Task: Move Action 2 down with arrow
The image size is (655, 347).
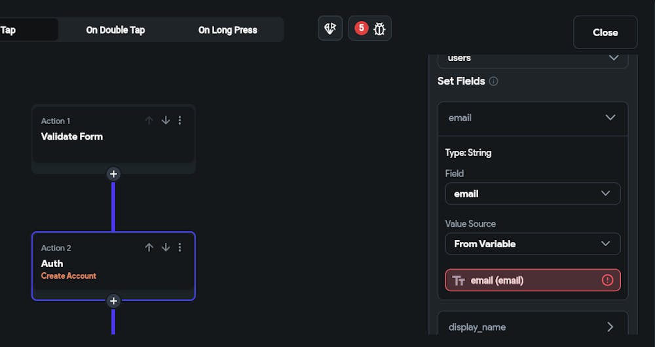Action: [x=166, y=247]
